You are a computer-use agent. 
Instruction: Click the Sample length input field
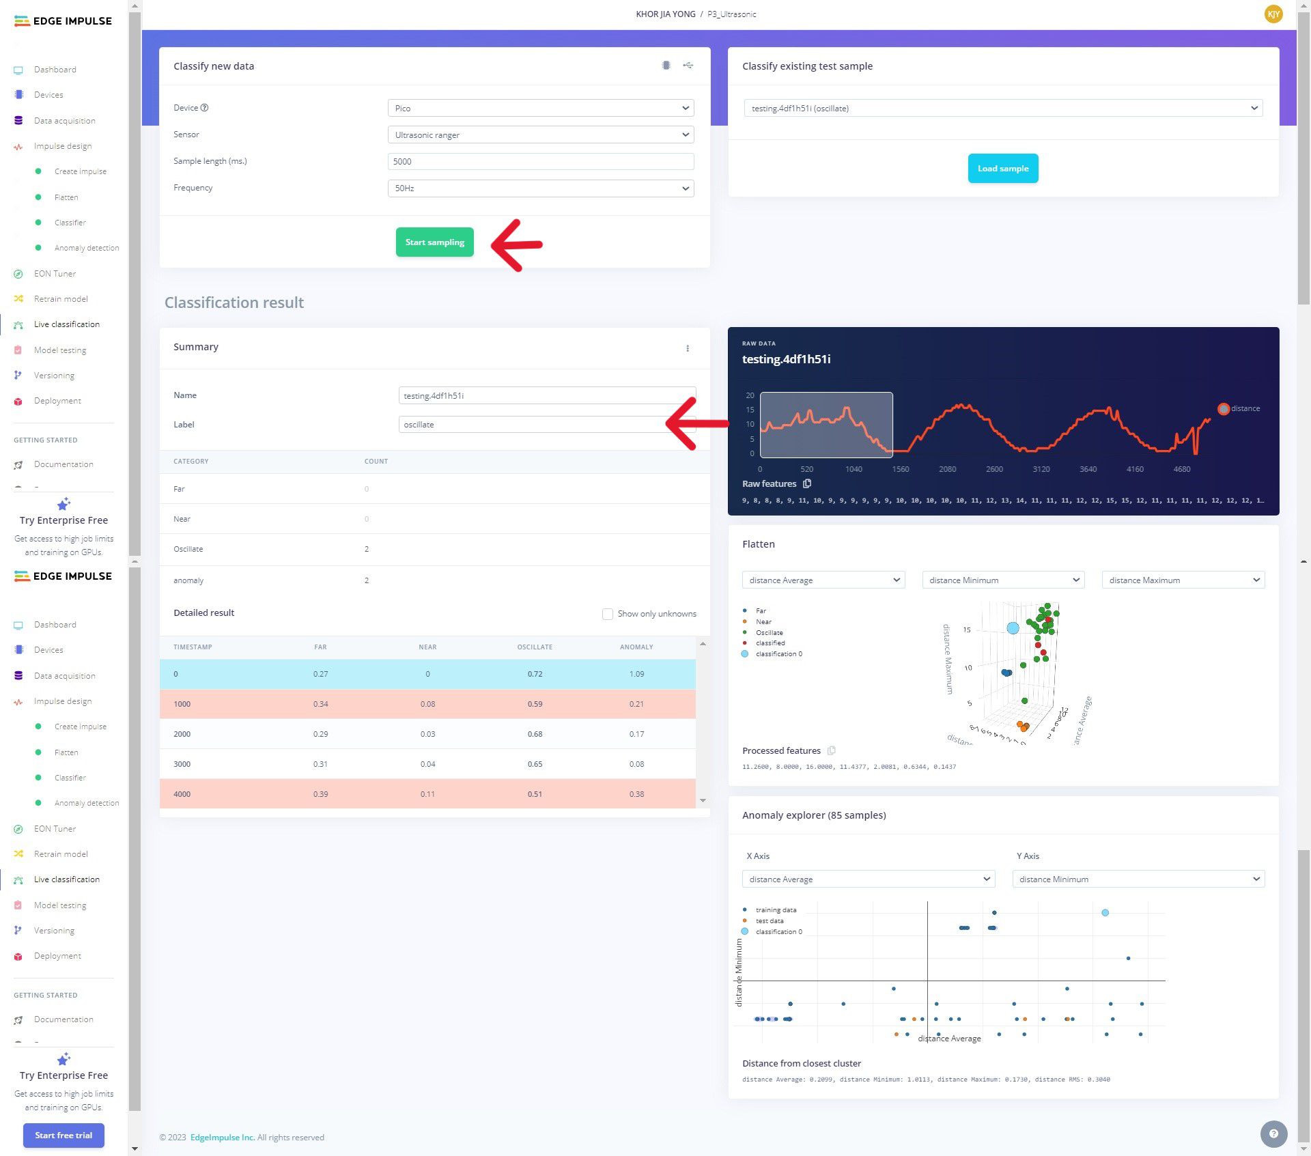tap(540, 162)
